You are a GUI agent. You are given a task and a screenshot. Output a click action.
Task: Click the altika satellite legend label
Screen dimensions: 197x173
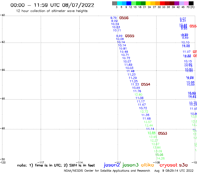[x=147, y=165]
